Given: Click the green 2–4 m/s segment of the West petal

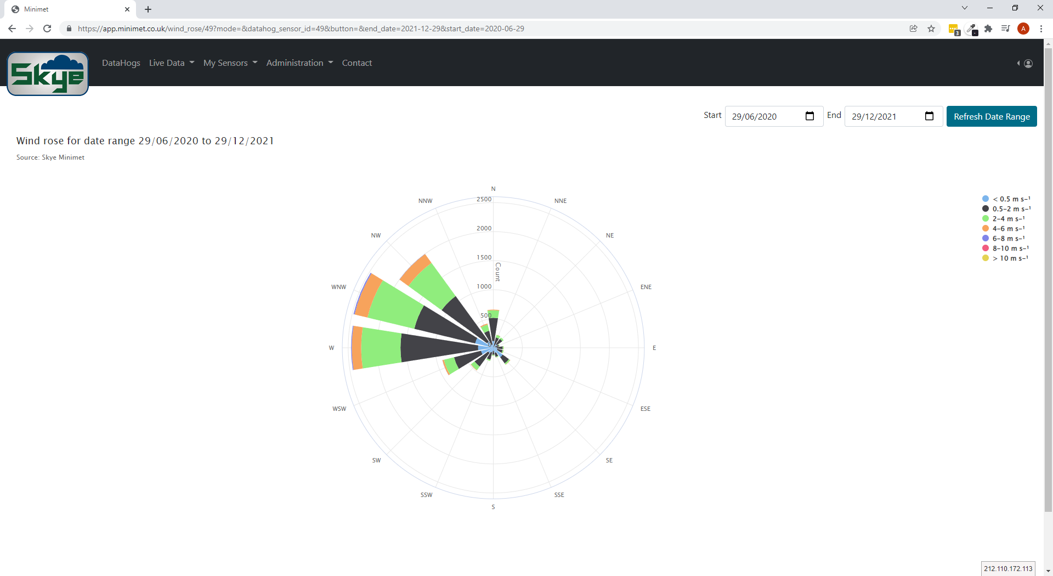Looking at the screenshot, I should coord(381,348).
